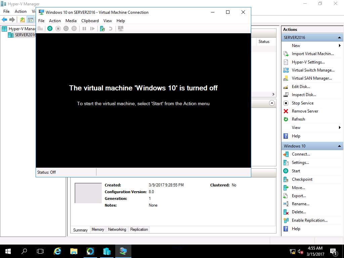
Task: Open the Media menu in VM Connection
Action: click(x=71, y=20)
